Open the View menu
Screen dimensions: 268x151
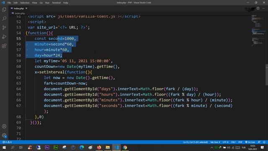coord(34,3)
